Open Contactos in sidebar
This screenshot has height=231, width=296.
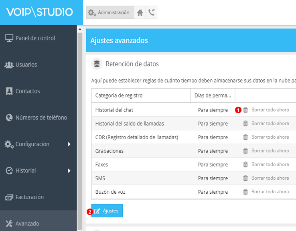(28, 91)
